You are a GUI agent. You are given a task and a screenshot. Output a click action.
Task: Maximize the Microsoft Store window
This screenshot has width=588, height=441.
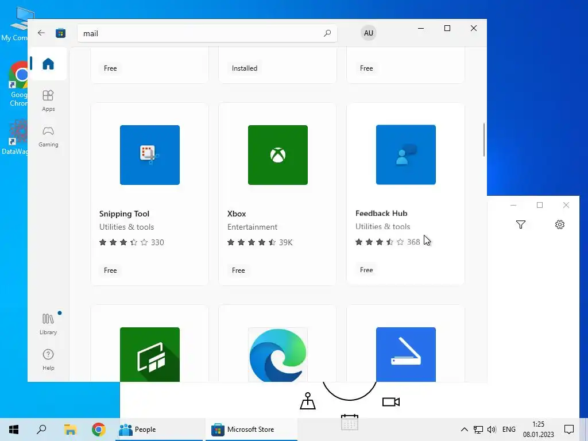[447, 28]
